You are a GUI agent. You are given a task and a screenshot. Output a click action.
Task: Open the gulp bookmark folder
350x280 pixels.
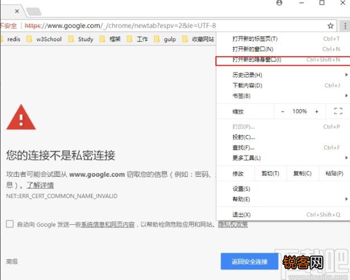click(165, 39)
